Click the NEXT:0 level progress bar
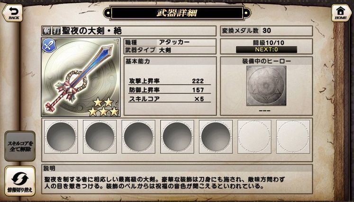 [266, 50]
